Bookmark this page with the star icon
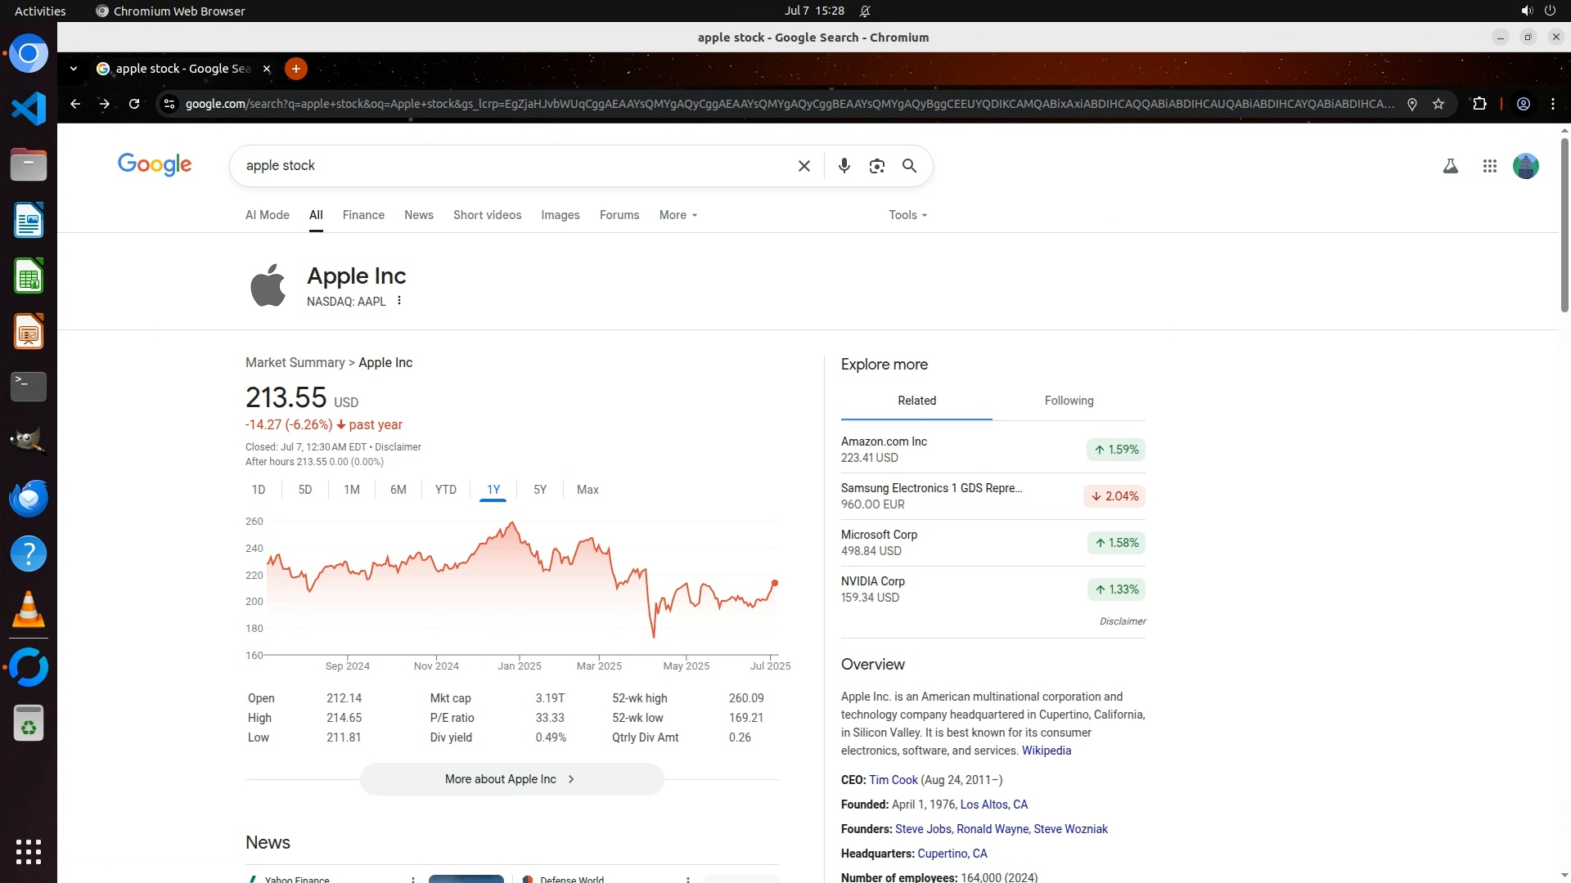 1438,104
